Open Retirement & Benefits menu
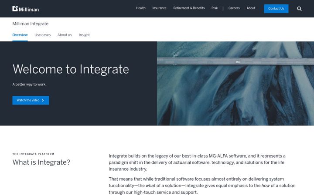The image size is (314, 196). [189, 8]
